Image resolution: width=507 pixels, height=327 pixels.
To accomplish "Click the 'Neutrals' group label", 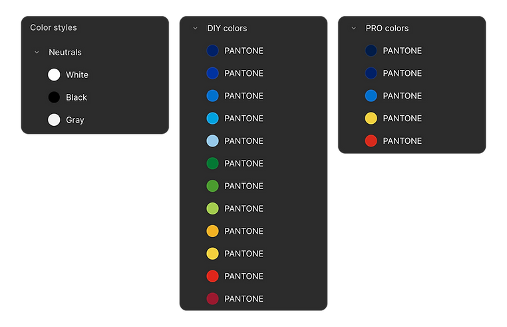I will (x=65, y=52).
